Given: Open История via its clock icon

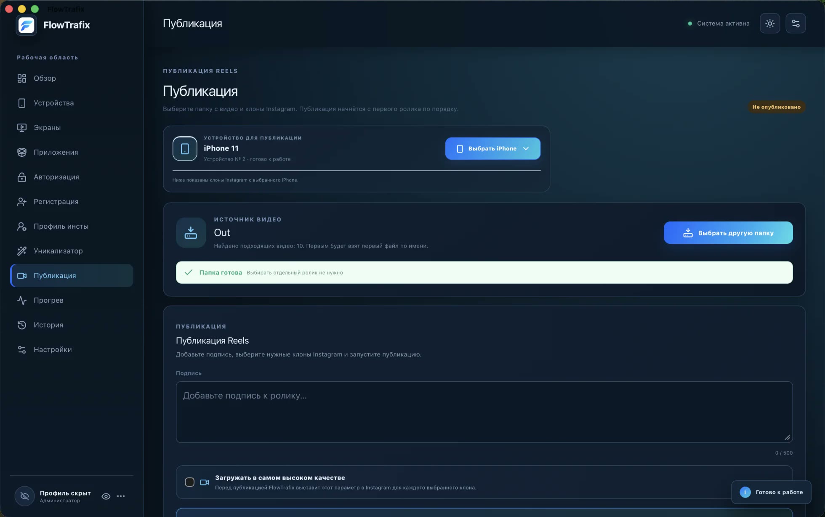Looking at the screenshot, I should [x=22, y=325].
